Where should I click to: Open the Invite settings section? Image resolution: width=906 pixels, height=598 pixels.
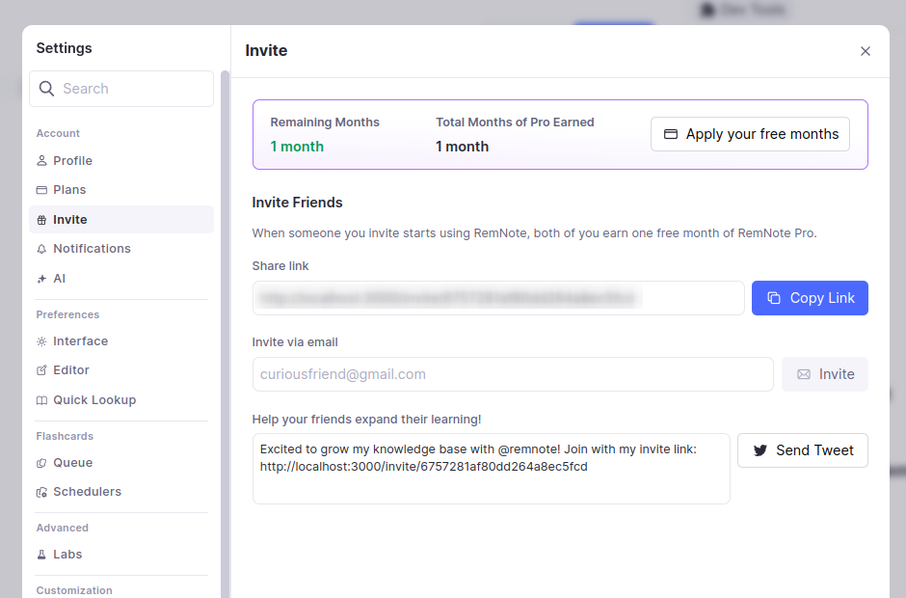pos(70,220)
